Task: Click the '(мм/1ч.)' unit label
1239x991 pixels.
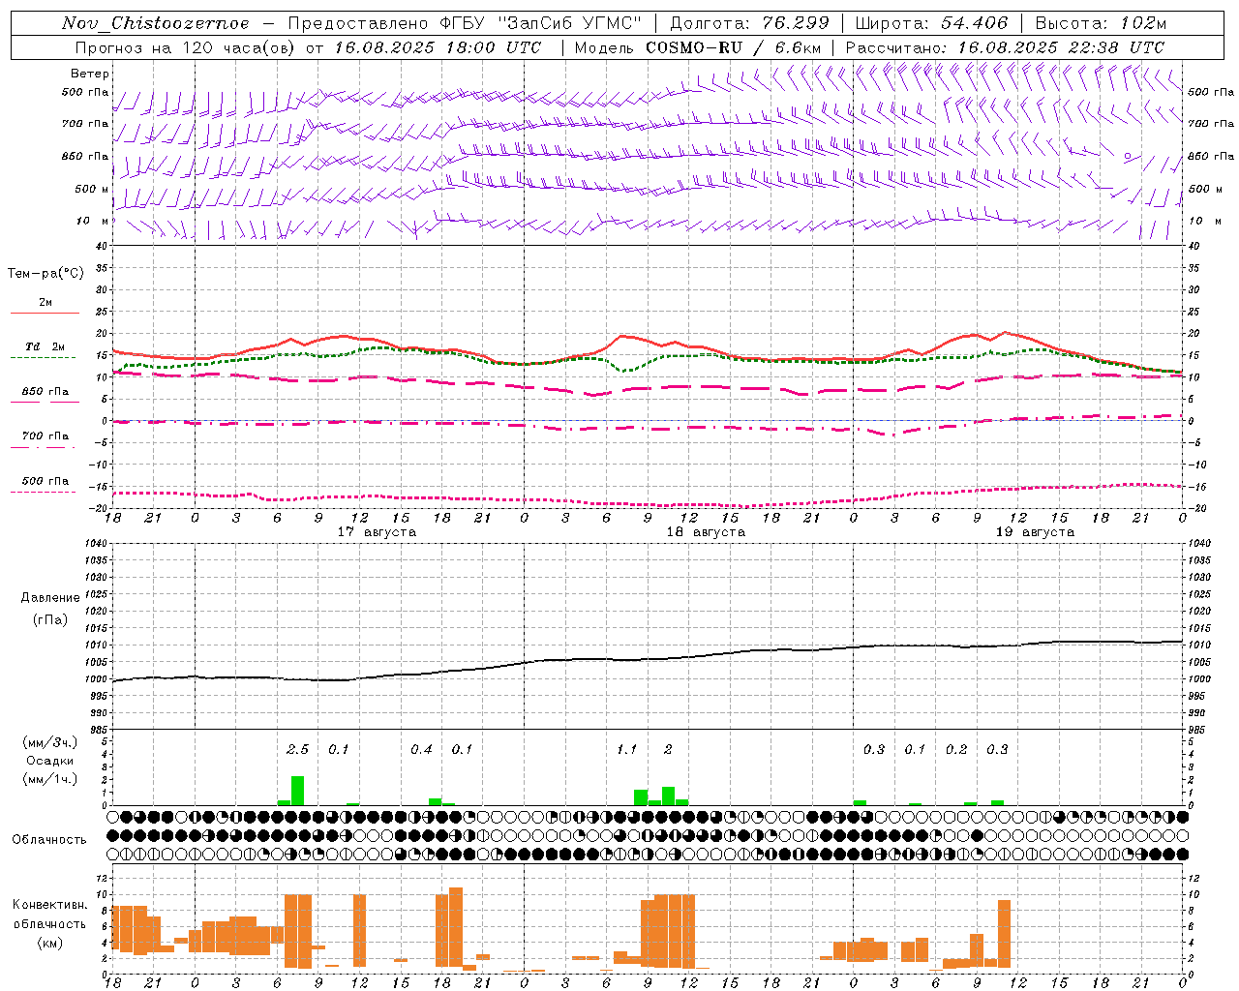Action: click(x=49, y=779)
